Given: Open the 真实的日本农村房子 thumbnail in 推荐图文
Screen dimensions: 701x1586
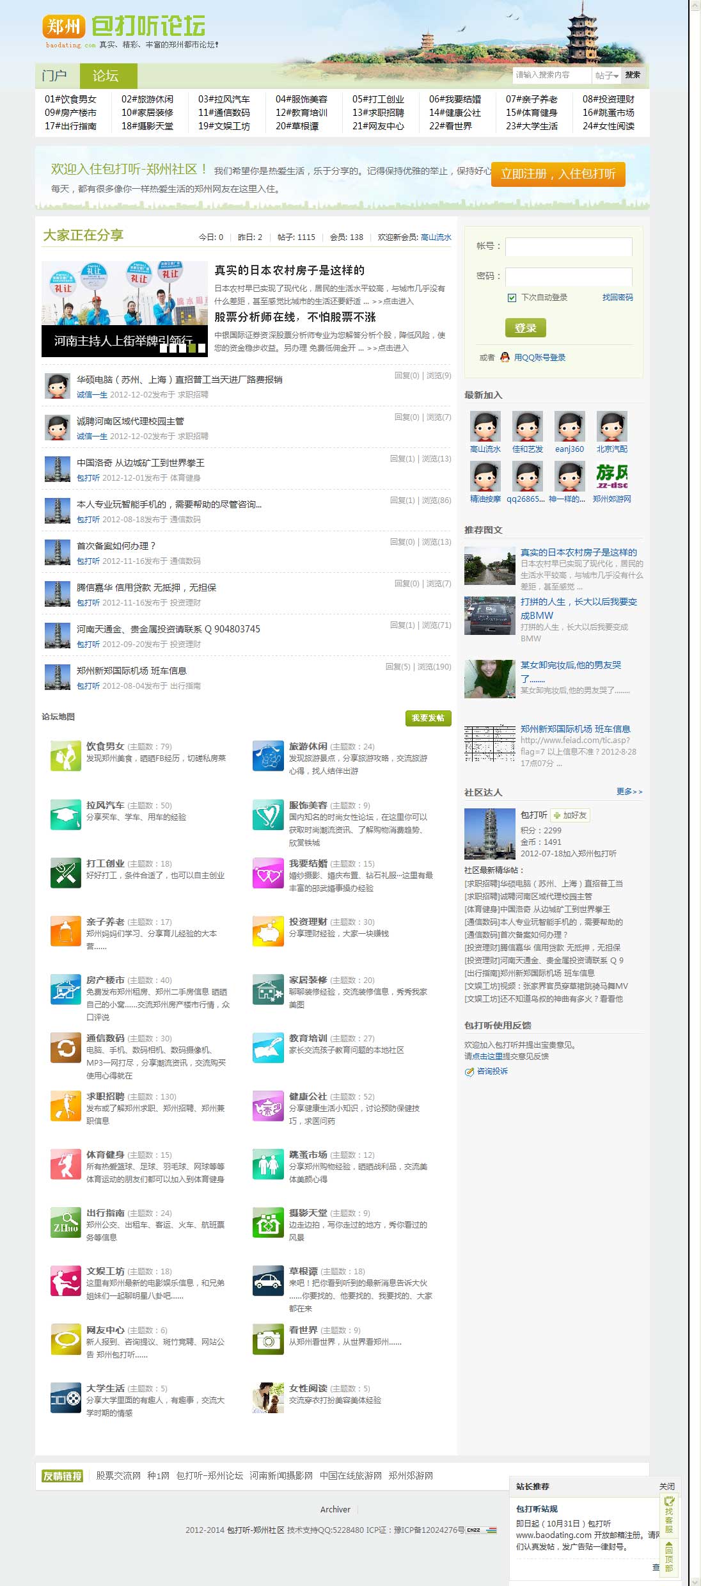Looking at the screenshot, I should point(489,566).
